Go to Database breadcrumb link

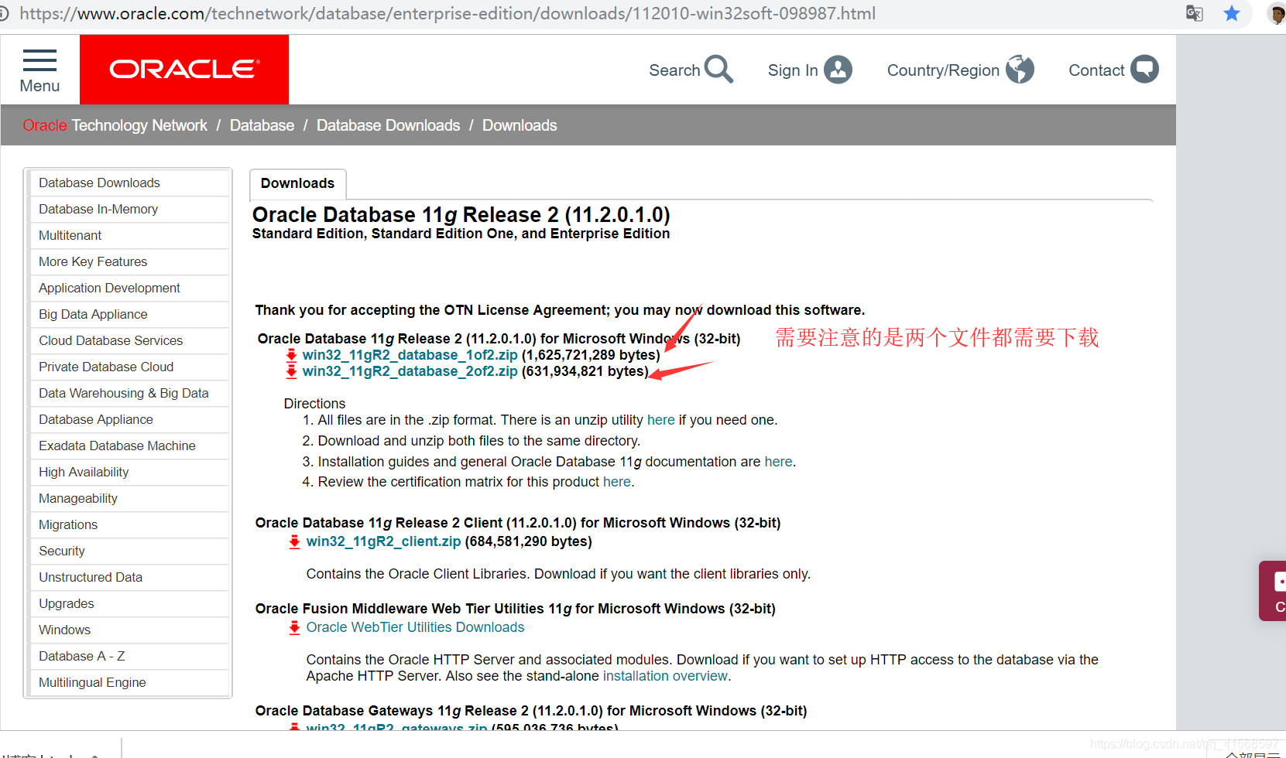tap(262, 125)
